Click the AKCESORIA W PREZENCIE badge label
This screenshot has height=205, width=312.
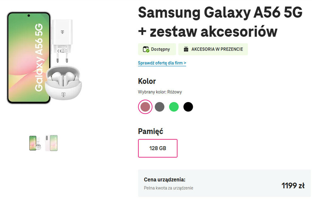pyautogui.click(x=217, y=49)
